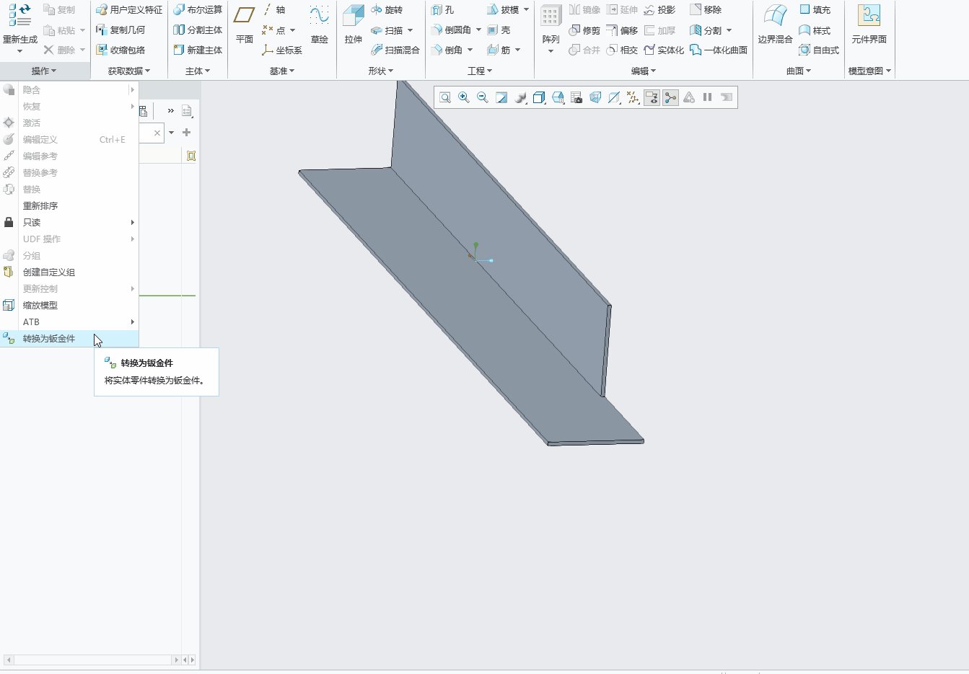Click the horizontal scrollbar in model tree panel
Screen dimensions: 969x674
tap(92, 660)
